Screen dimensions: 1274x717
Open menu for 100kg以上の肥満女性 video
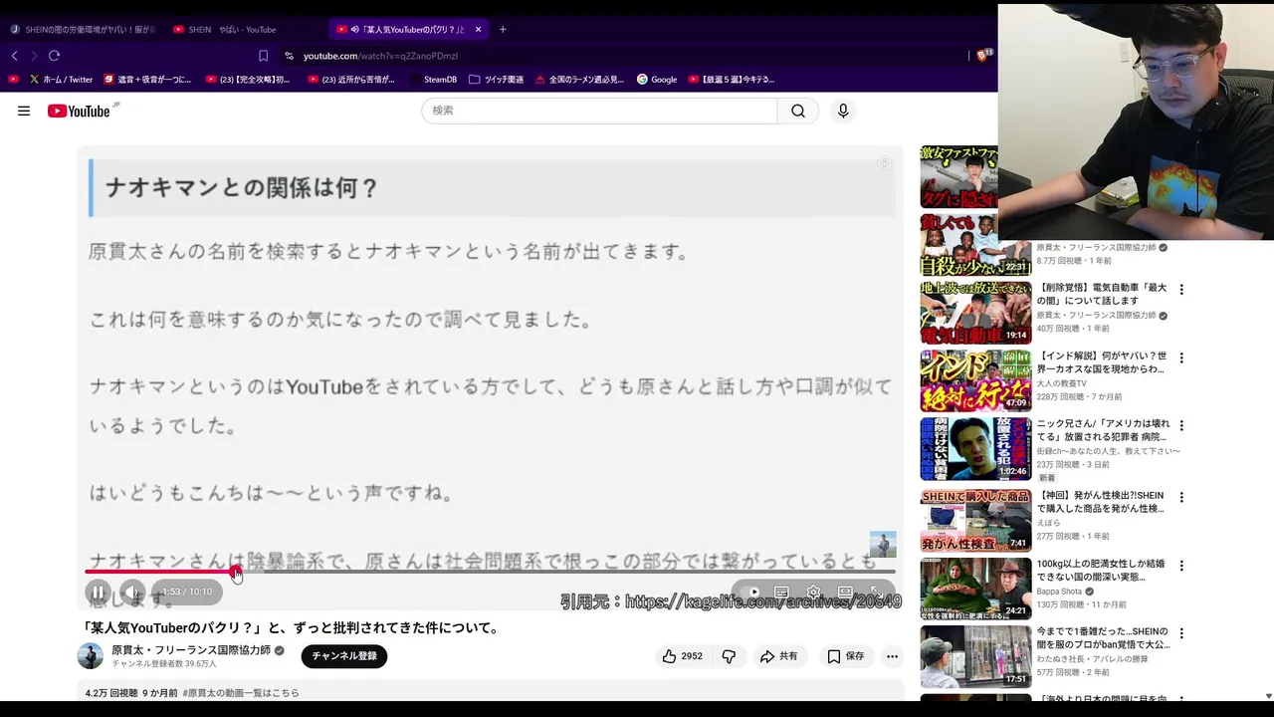[1181, 566]
